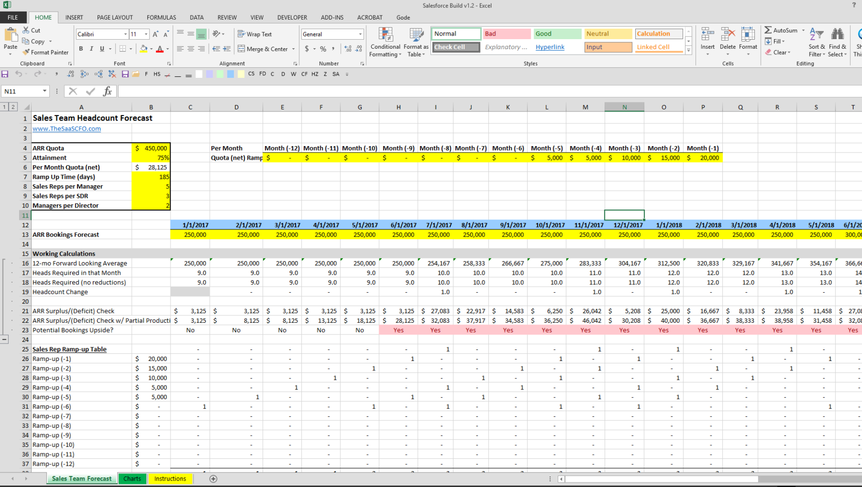
Task: Open Sort & Filter
Action: pos(816,43)
